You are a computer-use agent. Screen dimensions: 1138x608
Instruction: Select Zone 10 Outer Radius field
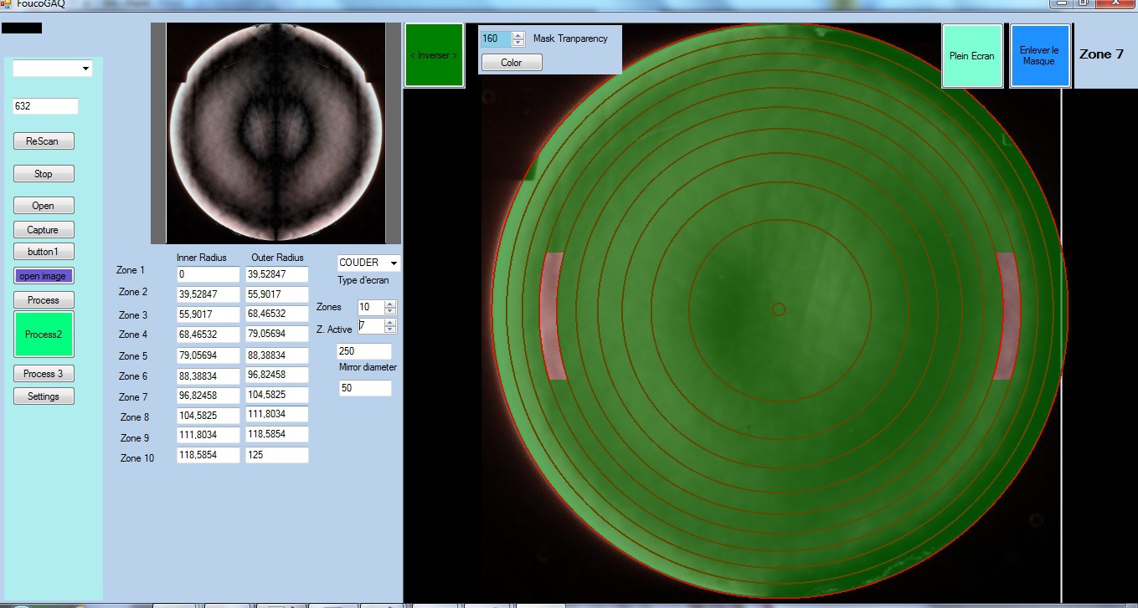pos(277,456)
